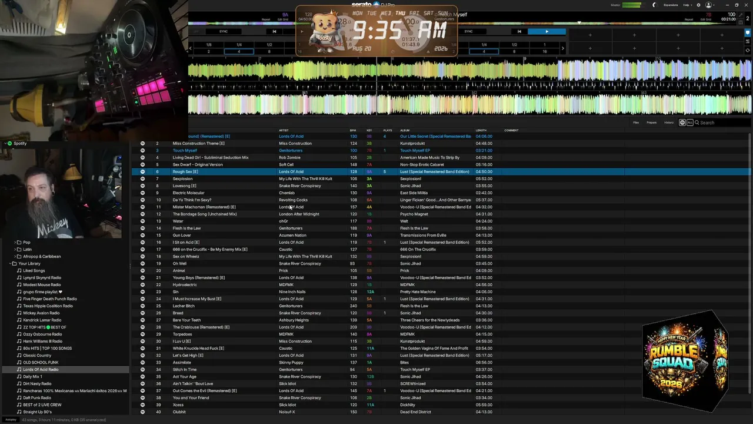Screen dimensions: 753x424
Task: Sort tracks by Key column header
Action: 369,130
